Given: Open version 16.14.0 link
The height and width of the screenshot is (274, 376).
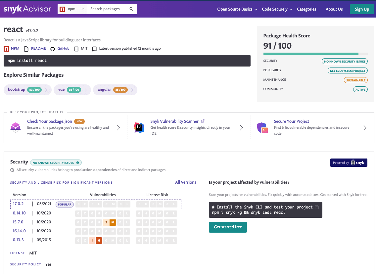Looking at the screenshot, I should [x=19, y=231].
